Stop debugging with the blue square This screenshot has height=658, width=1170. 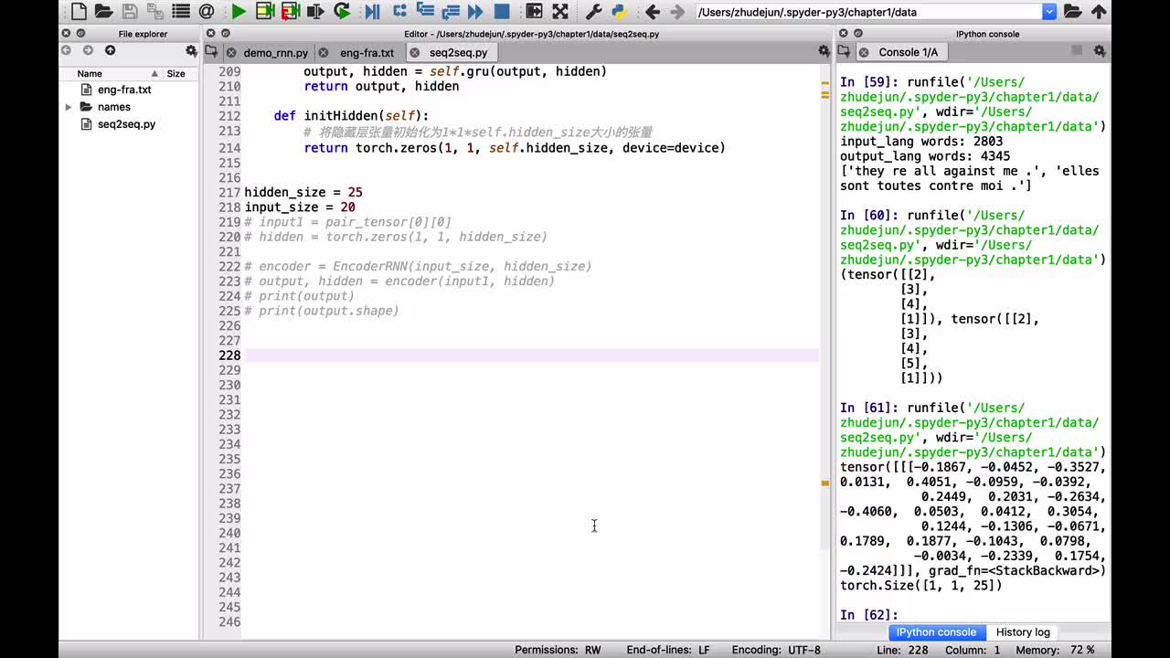(x=502, y=12)
